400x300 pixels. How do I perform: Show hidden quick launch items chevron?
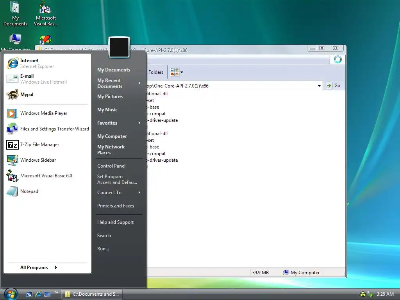(x=57, y=292)
